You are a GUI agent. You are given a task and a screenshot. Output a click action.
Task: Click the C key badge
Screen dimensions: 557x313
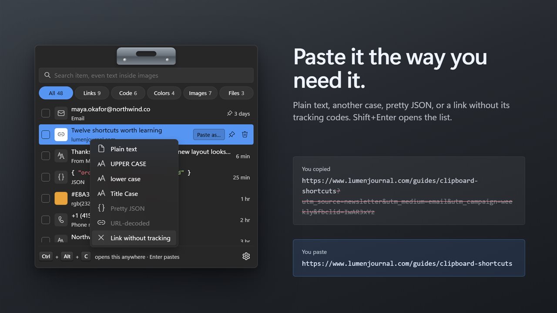(86, 256)
